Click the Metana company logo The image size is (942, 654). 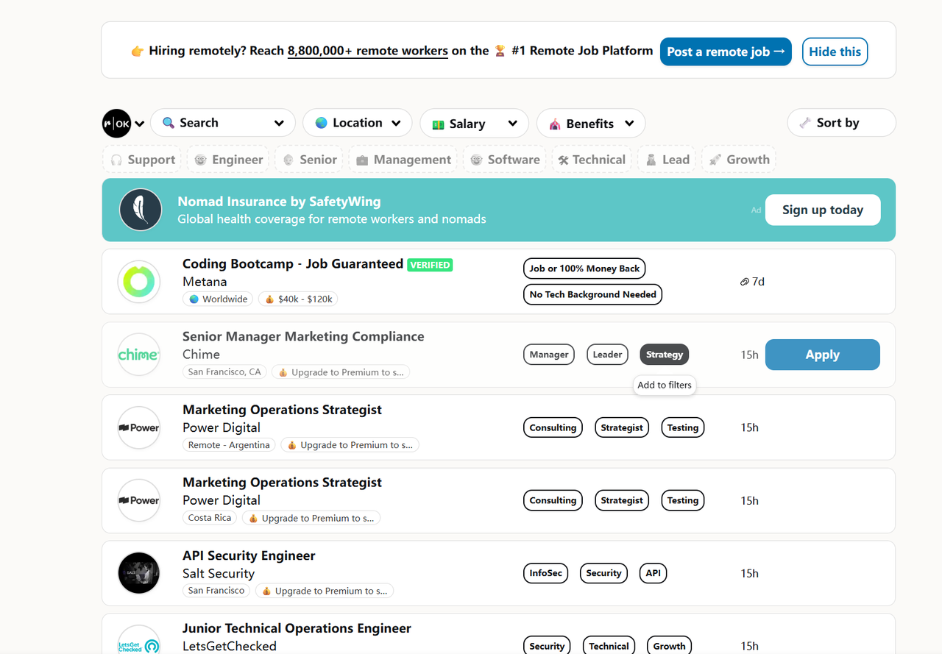tap(139, 282)
